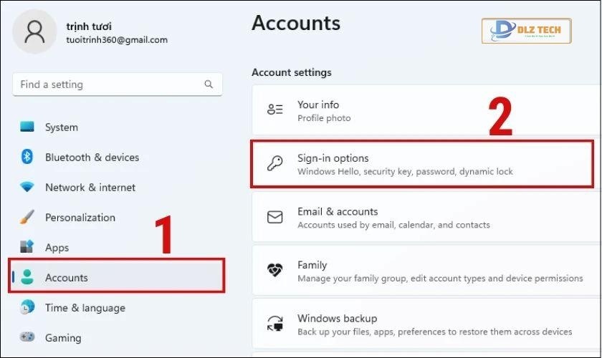This screenshot has width=602, height=358.
Task: Click the Accounts person icon
Action: 27,277
